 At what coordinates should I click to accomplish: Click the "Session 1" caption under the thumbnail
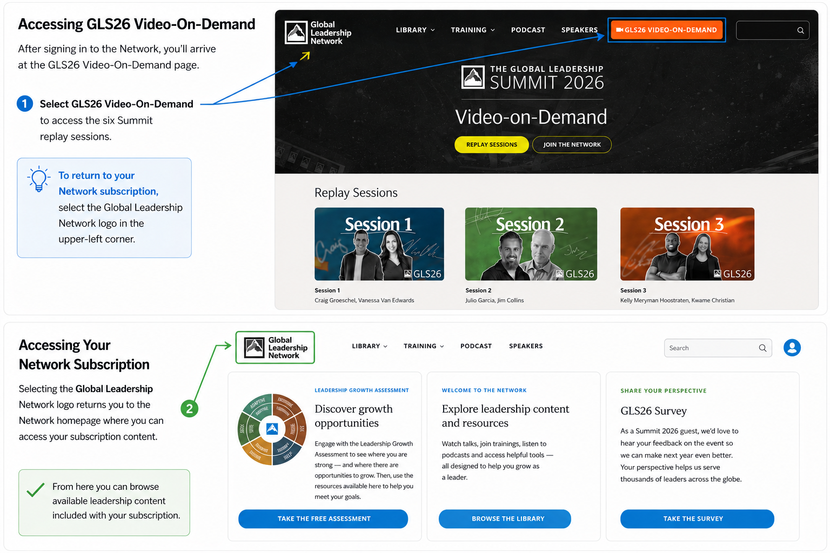click(327, 291)
